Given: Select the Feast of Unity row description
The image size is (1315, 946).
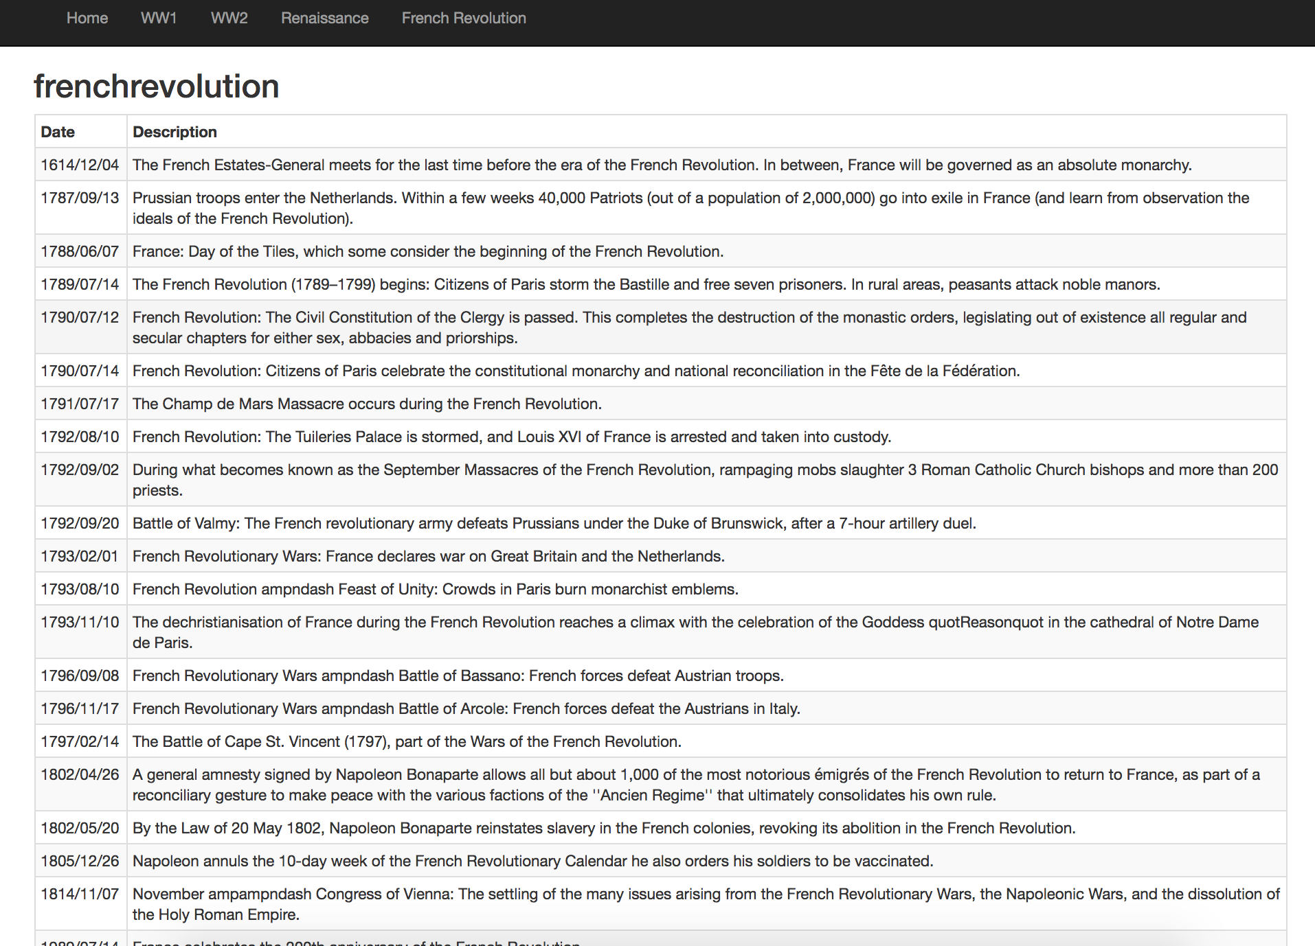Looking at the screenshot, I should point(435,589).
